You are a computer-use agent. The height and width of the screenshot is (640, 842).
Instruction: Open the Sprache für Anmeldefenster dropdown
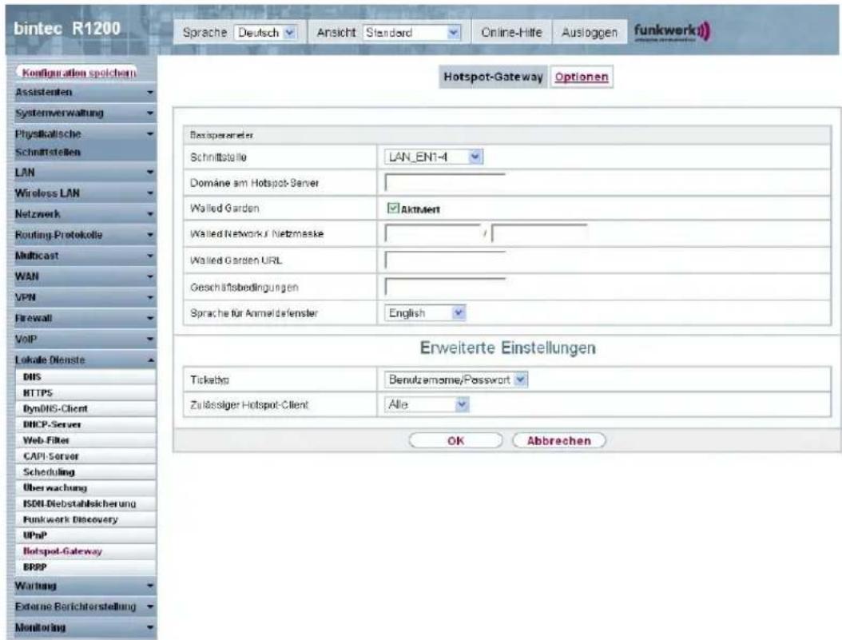(x=425, y=313)
